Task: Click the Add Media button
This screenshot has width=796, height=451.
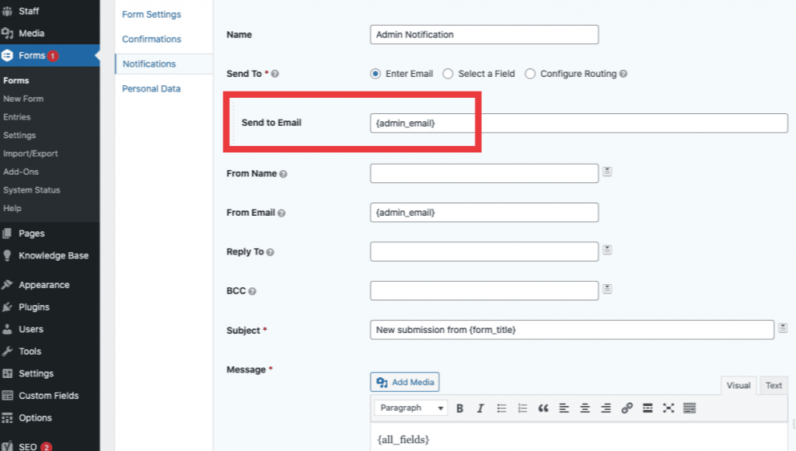Action: tap(404, 382)
